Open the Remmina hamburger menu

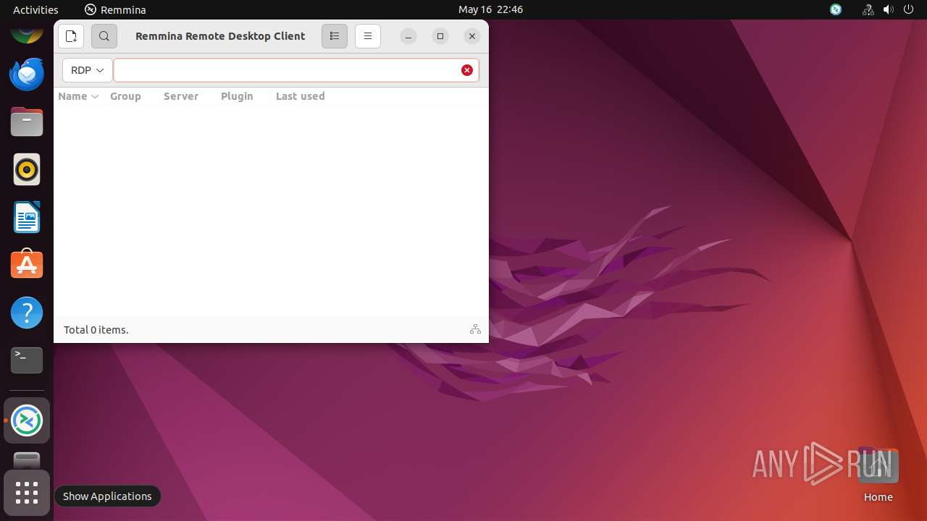pos(368,36)
